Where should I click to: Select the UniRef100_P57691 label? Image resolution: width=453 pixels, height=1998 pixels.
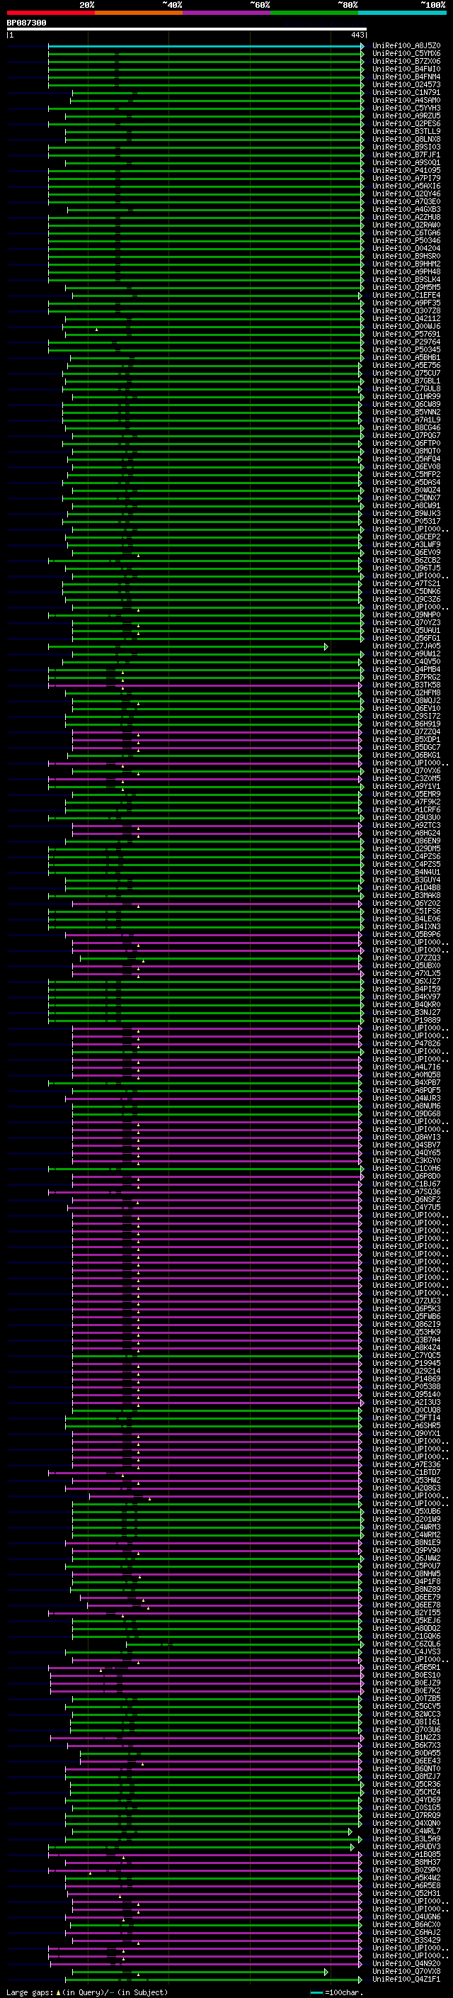point(406,335)
